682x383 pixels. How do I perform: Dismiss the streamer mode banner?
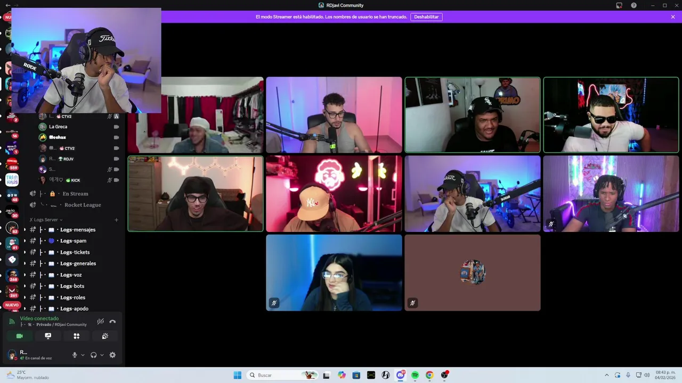click(x=673, y=17)
